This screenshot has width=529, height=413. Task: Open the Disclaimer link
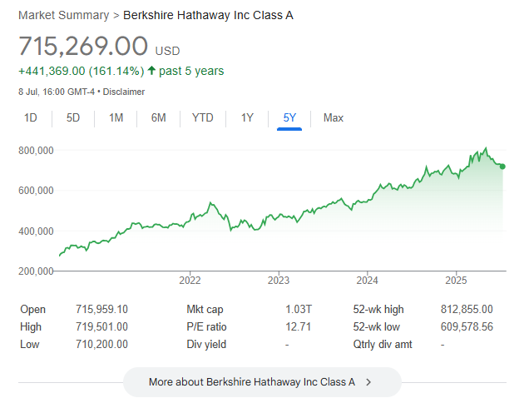click(123, 92)
